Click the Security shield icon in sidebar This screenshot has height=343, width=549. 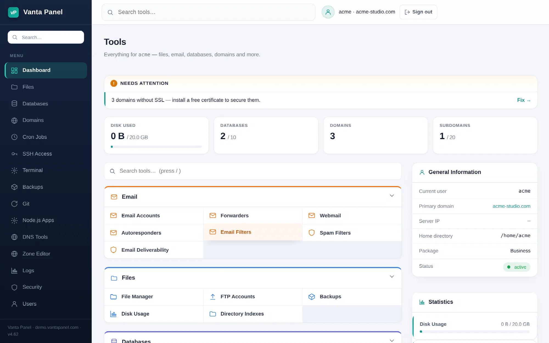tap(14, 287)
